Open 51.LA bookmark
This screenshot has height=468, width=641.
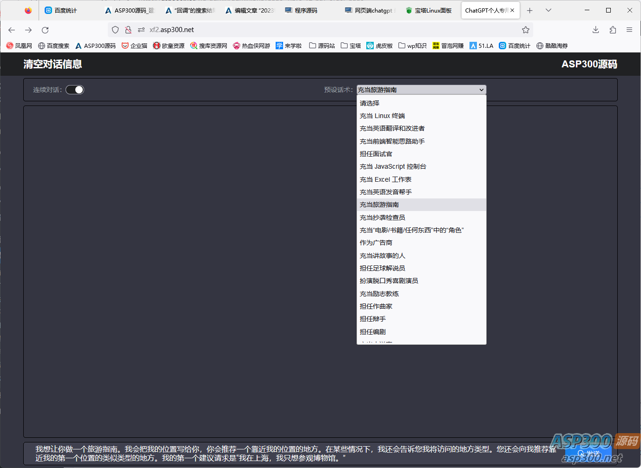pos(482,46)
